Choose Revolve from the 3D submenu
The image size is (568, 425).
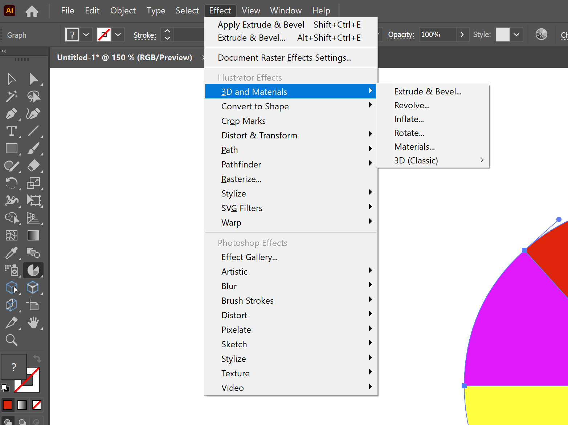(412, 105)
